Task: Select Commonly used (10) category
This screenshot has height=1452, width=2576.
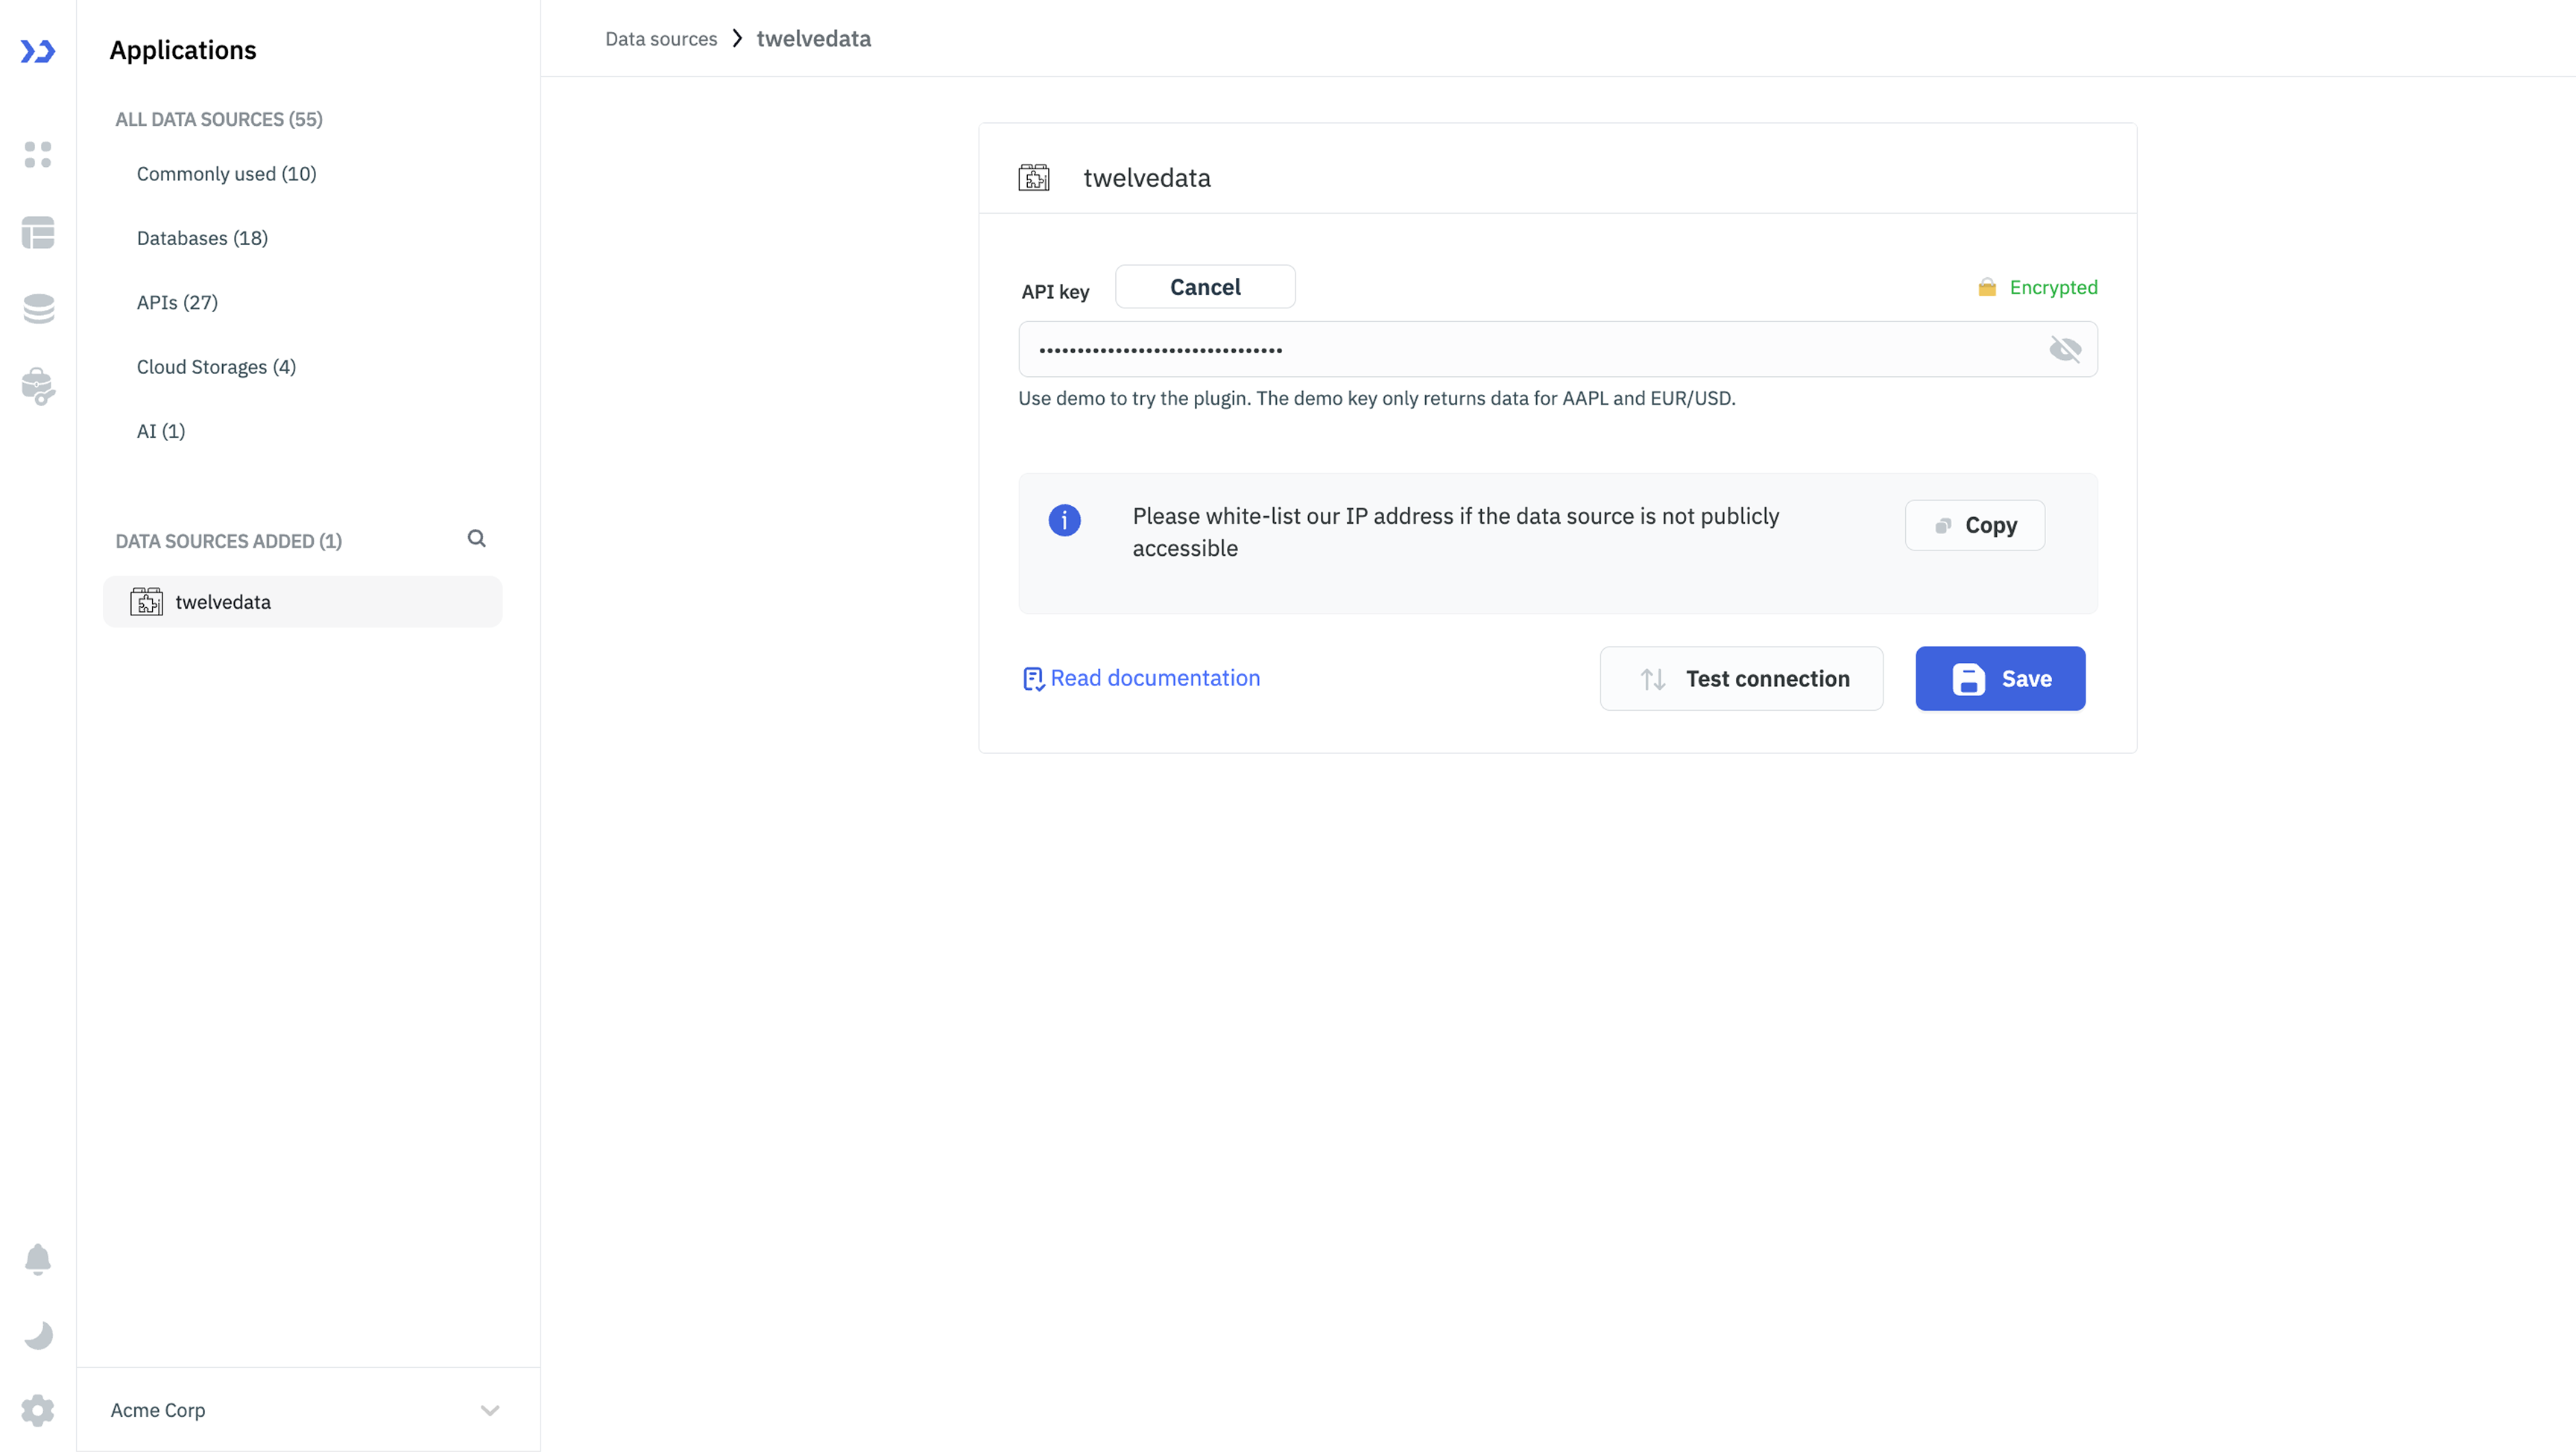Action: tap(227, 174)
